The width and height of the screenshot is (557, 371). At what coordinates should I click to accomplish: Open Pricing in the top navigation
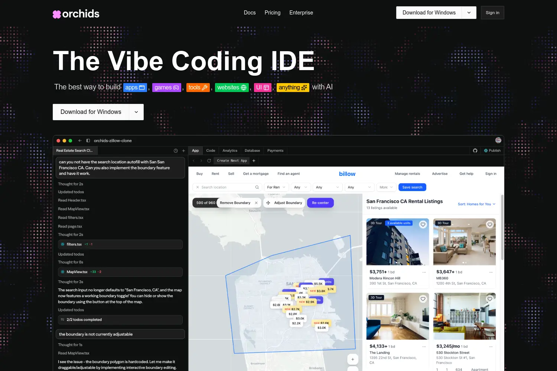pyautogui.click(x=273, y=13)
